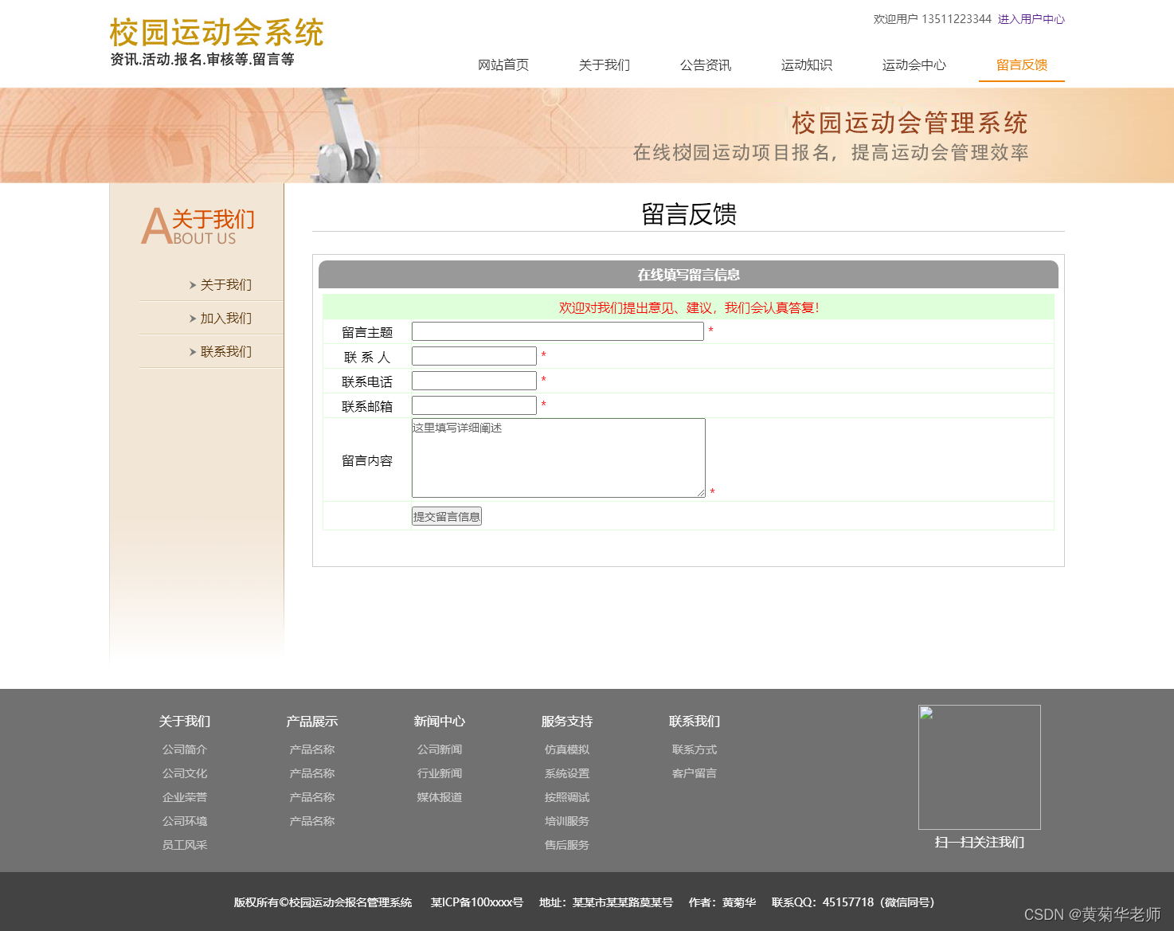Select 运动知识 in the navigation
This screenshot has height=931, width=1174.
(x=807, y=65)
